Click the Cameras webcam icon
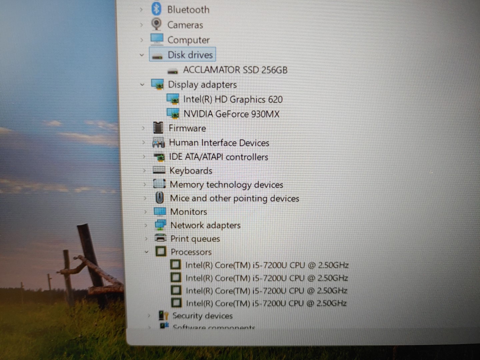Image resolution: width=480 pixels, height=360 pixels. (x=156, y=24)
